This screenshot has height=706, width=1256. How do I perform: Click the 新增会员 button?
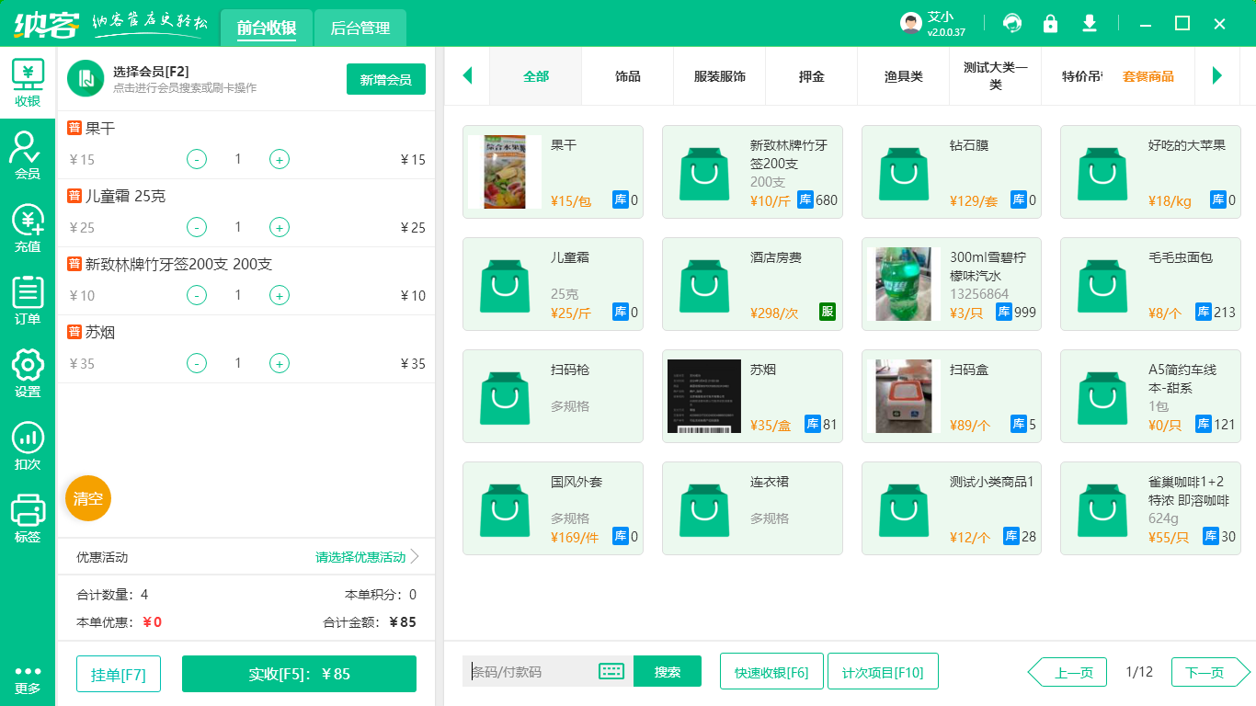385,79
